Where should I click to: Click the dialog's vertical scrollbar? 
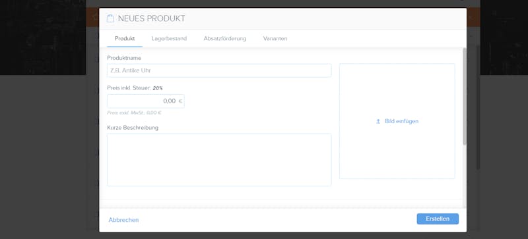pos(465,97)
